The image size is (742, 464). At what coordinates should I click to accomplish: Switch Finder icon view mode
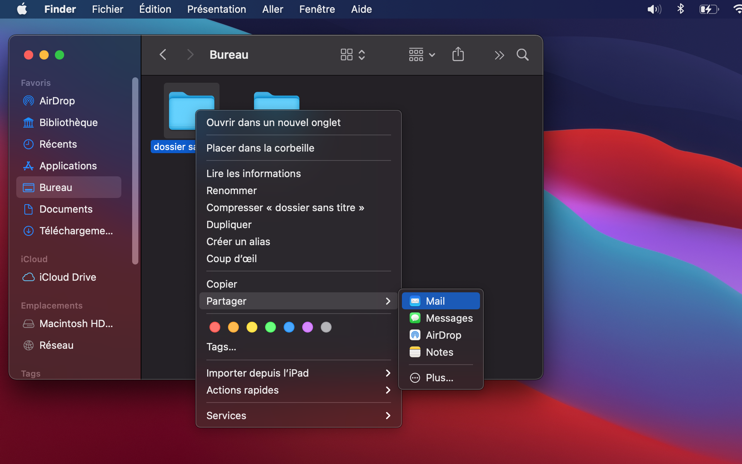352,55
